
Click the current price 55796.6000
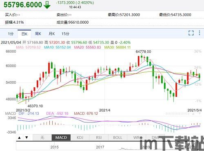pyautogui.click(x=23, y=5)
